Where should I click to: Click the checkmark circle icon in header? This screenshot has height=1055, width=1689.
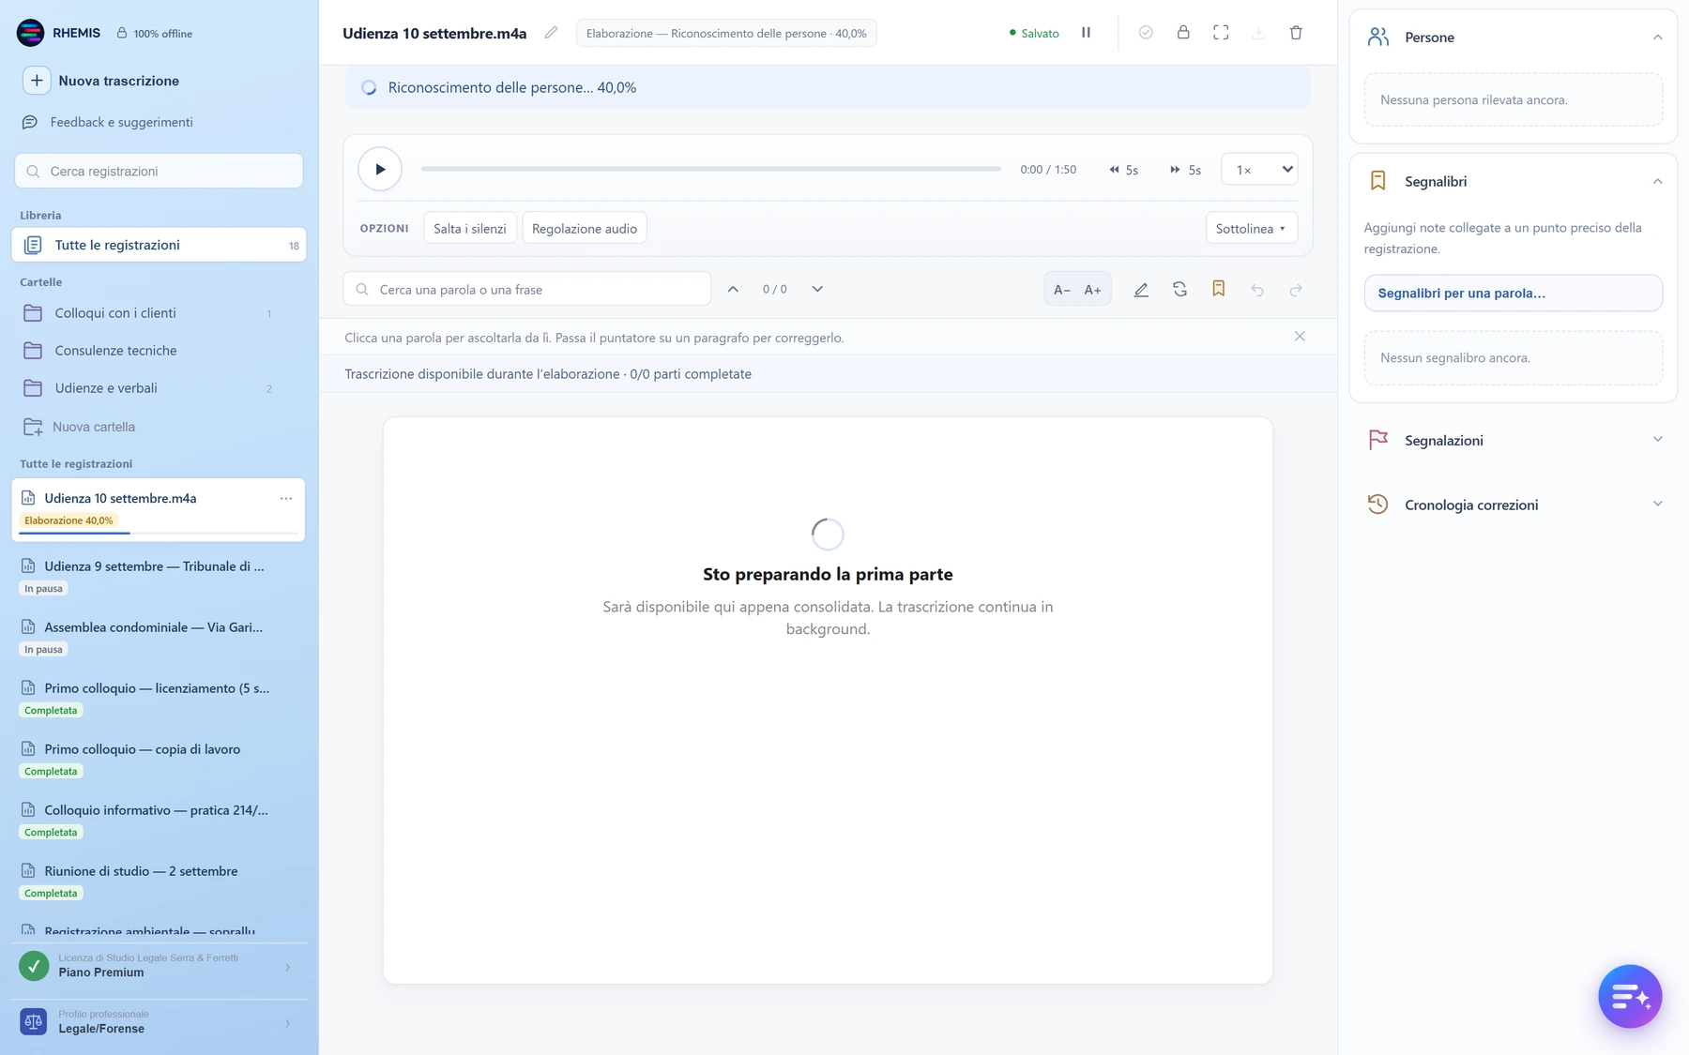click(x=1146, y=33)
